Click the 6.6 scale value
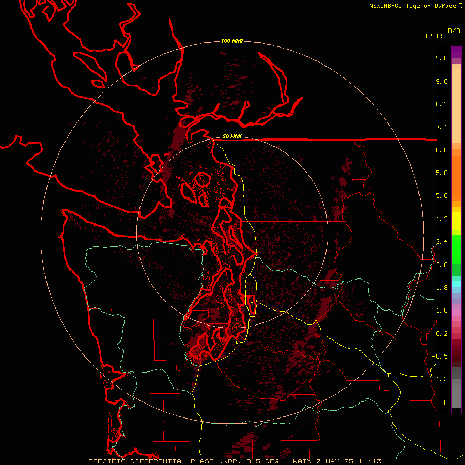The height and width of the screenshot is (465, 465). pos(442,150)
